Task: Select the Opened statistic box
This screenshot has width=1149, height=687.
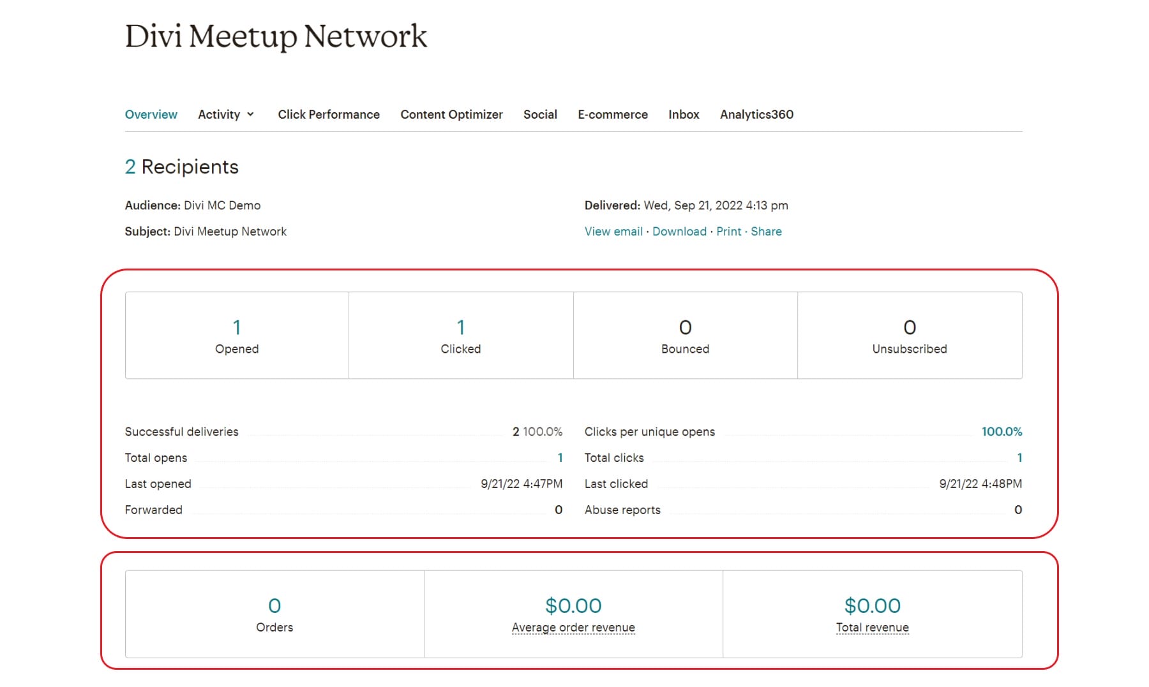Action: point(236,335)
